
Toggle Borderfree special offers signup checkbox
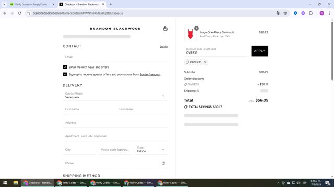pos(65,74)
